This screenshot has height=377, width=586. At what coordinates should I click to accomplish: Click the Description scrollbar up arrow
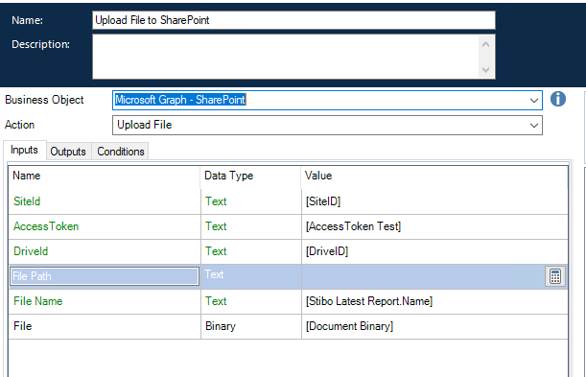[x=486, y=44]
